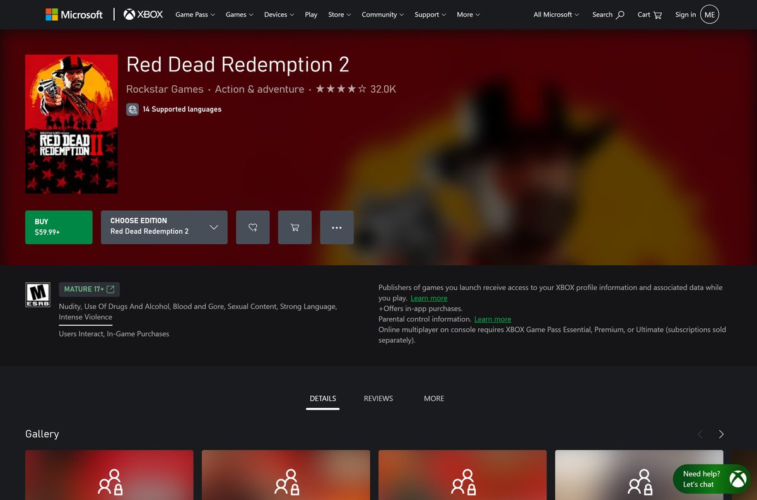Switch to the REVIEWS tab
Screen dimensions: 757x500
point(378,398)
